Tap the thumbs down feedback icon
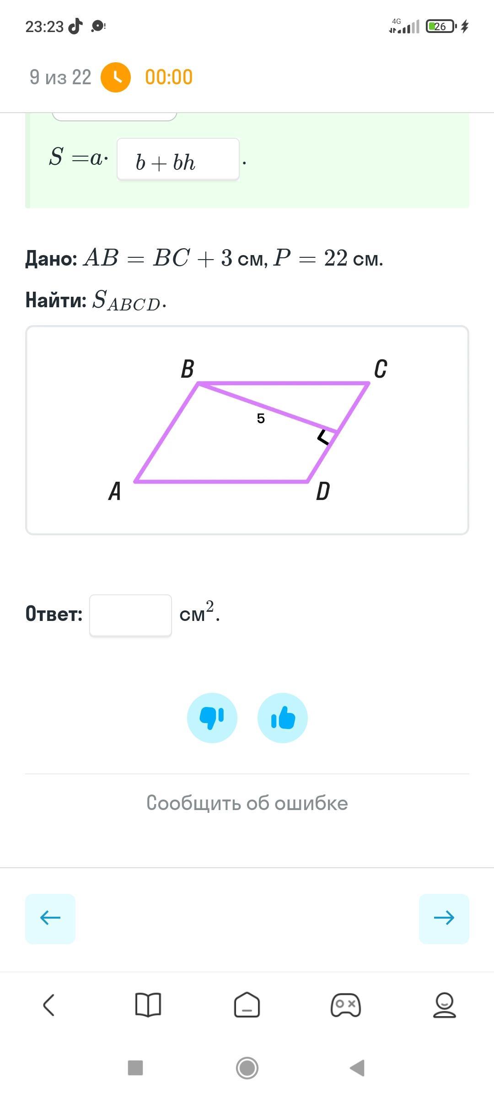The width and height of the screenshot is (494, 1099). (212, 718)
